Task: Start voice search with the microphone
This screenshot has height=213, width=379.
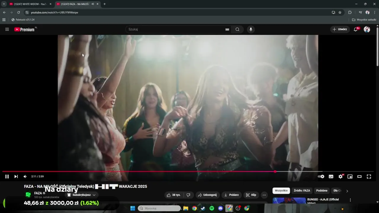Action: point(251,29)
